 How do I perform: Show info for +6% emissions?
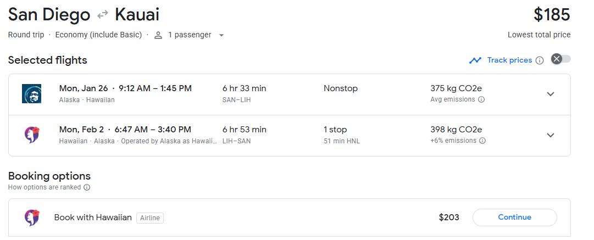482,141
